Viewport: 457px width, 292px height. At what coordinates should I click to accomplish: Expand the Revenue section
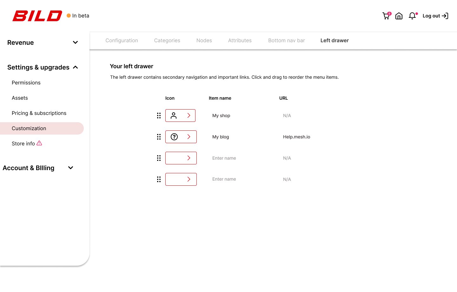click(x=75, y=42)
